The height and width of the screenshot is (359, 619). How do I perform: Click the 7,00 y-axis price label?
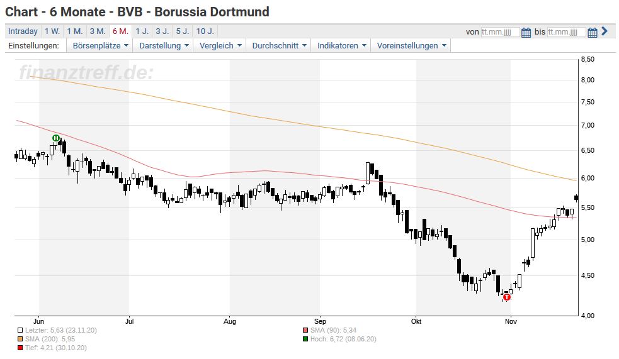588,125
